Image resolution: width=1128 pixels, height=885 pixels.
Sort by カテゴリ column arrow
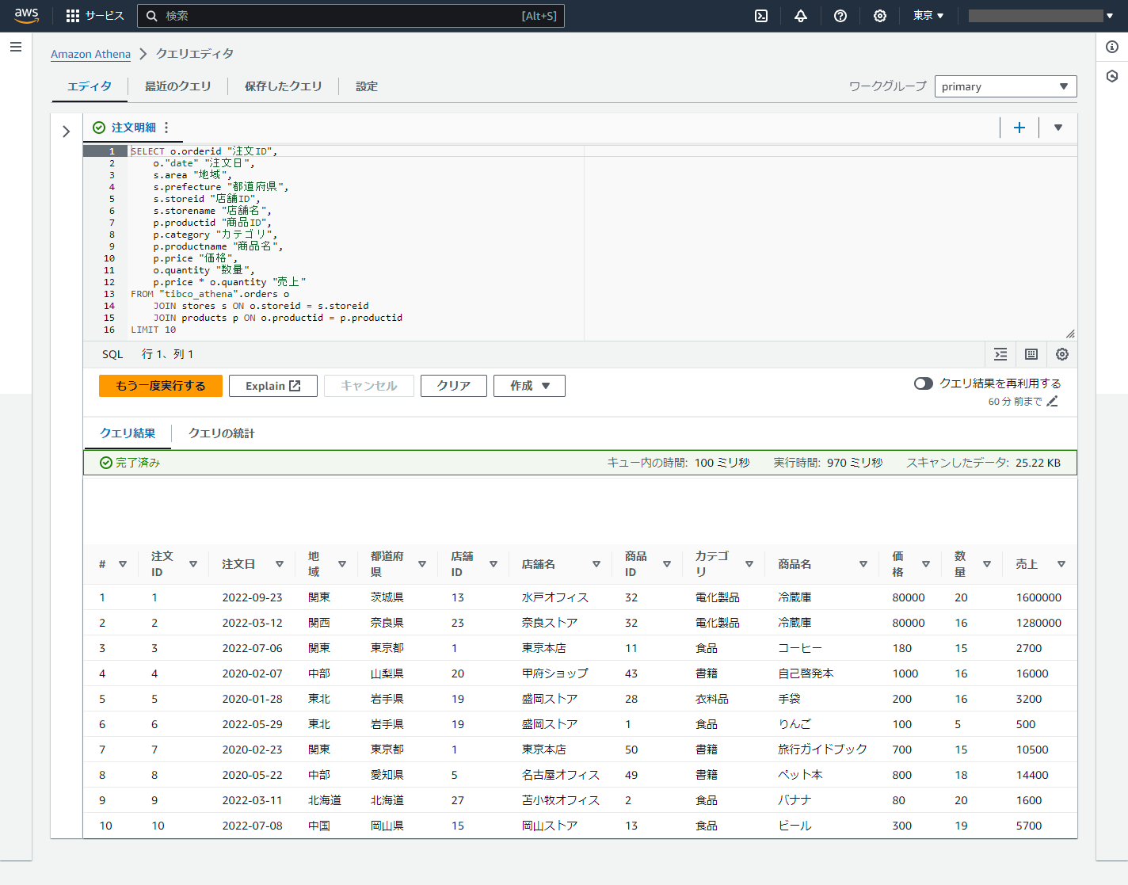point(749,564)
